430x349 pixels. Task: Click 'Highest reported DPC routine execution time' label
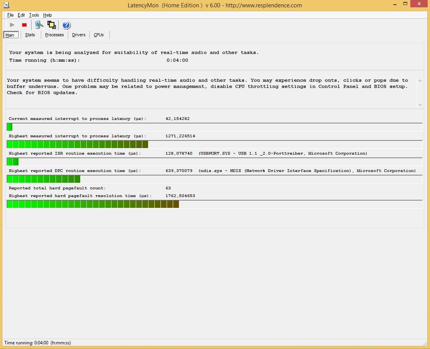click(74, 170)
